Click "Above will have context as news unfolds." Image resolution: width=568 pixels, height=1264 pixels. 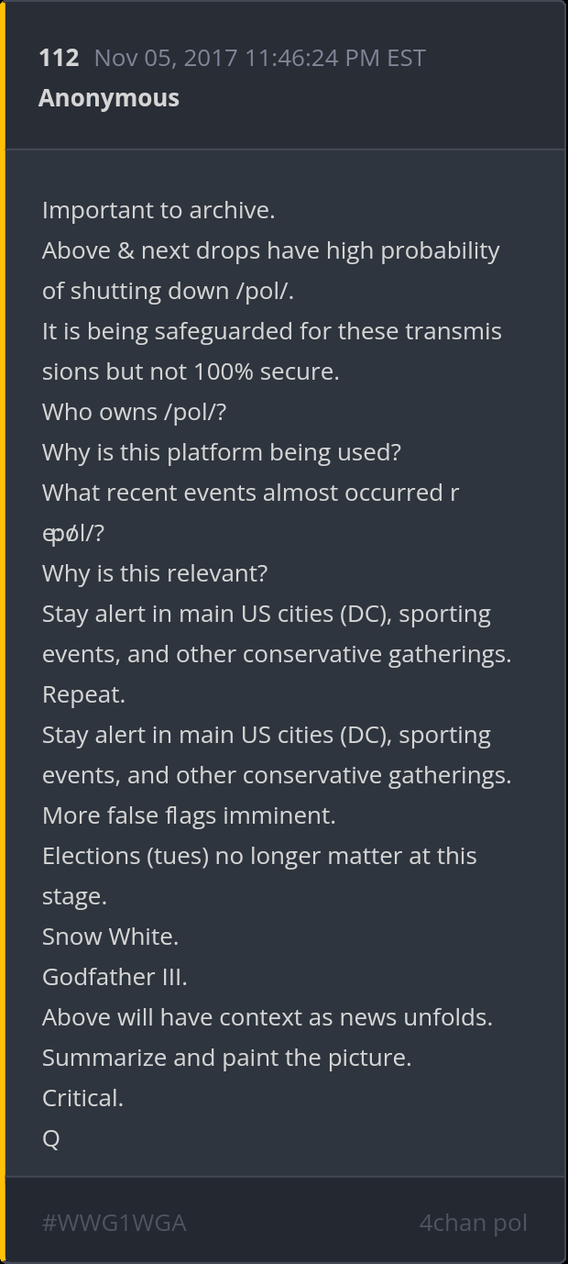[268, 1017]
